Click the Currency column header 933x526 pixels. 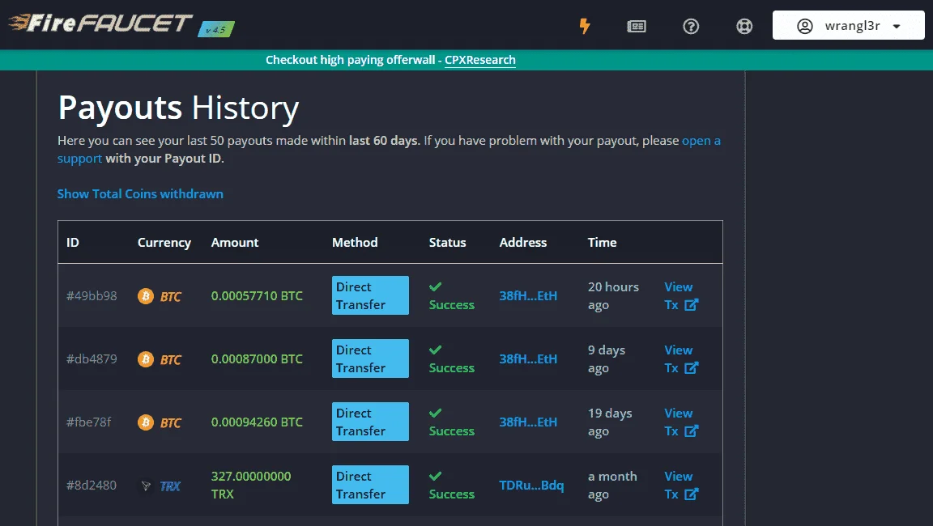pos(164,243)
